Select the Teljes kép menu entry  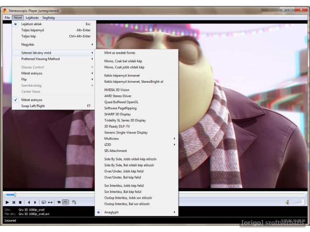point(54,36)
